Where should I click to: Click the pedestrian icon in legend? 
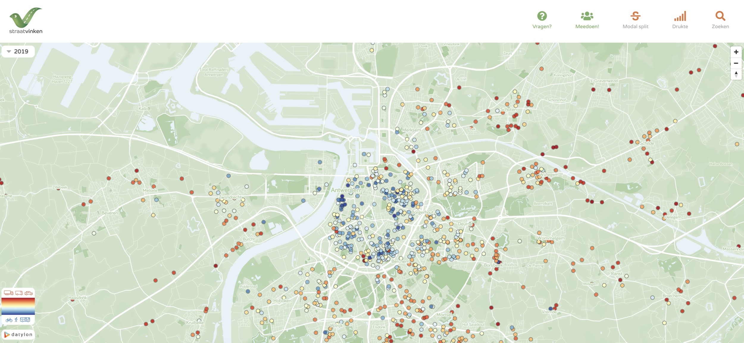(x=16, y=320)
